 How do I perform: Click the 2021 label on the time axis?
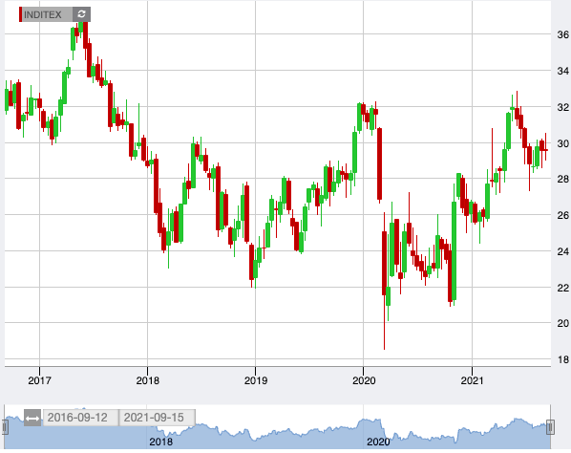(x=472, y=380)
